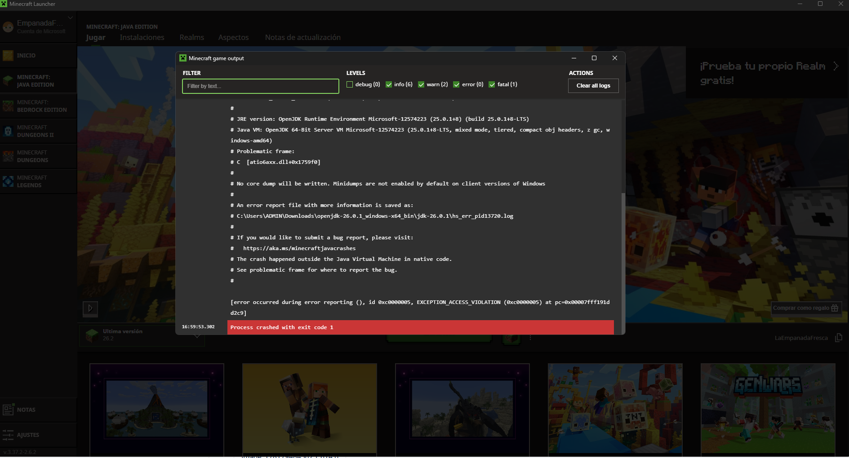Click the Clear all logs button
849x458 pixels.
pyautogui.click(x=593, y=86)
